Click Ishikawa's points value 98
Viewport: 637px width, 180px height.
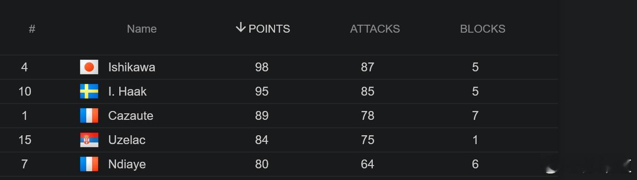(x=261, y=67)
